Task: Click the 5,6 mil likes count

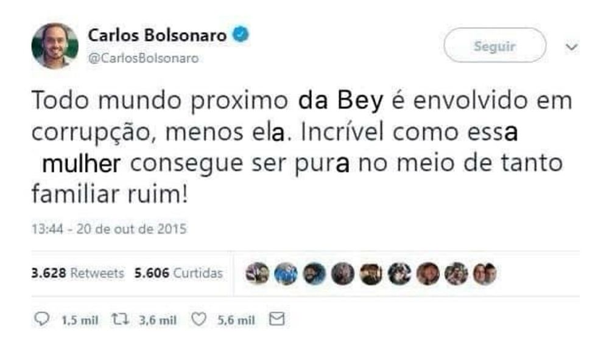Action: [x=236, y=320]
